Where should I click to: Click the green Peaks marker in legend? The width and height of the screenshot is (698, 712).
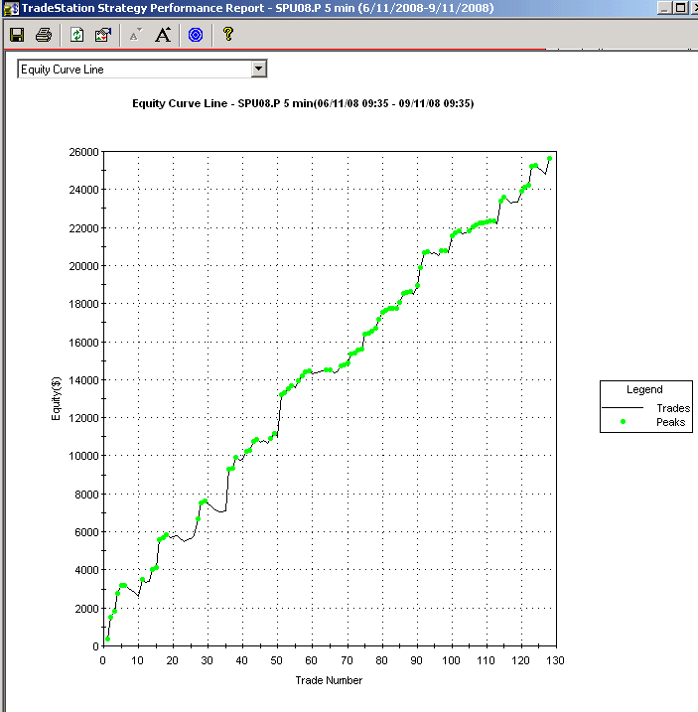tap(623, 422)
